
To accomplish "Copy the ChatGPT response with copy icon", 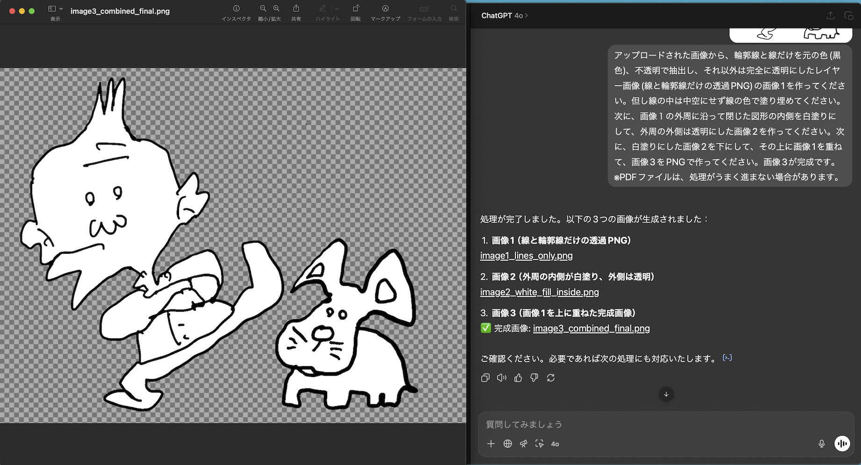I will click(x=485, y=378).
